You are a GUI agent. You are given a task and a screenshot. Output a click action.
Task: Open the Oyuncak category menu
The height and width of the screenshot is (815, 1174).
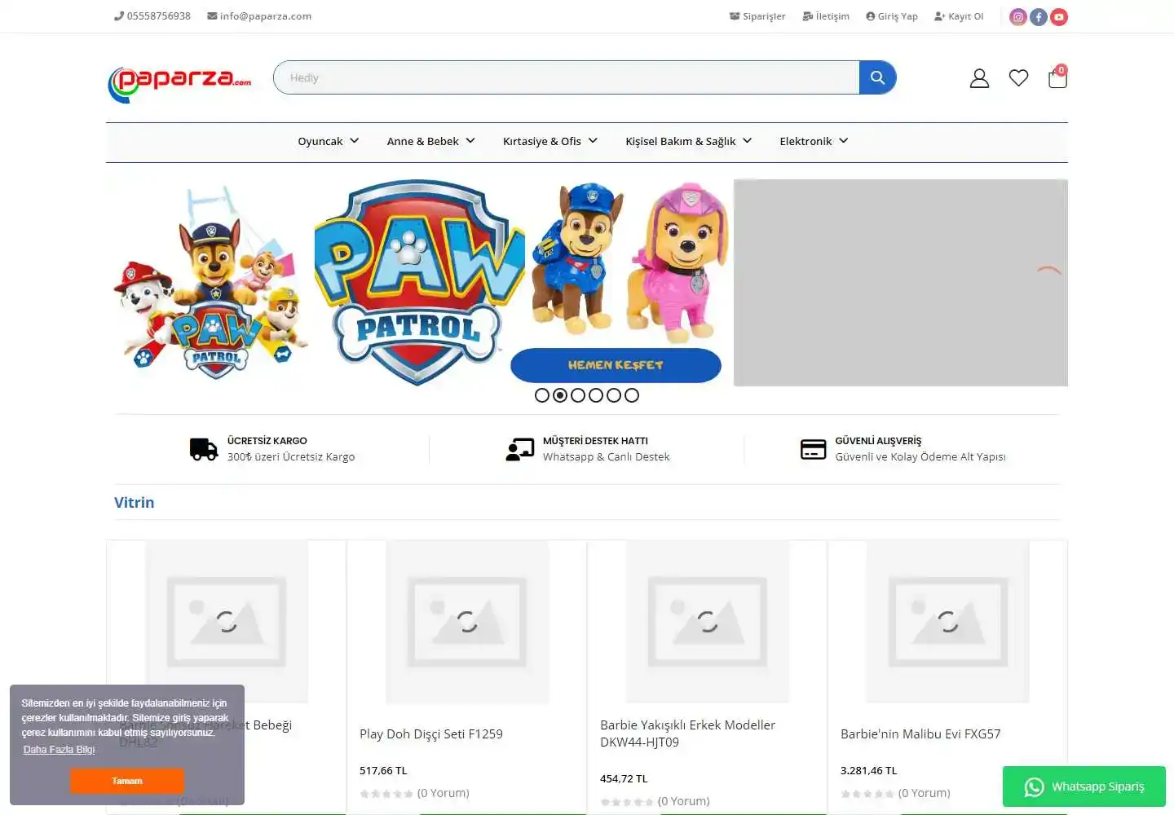(320, 141)
